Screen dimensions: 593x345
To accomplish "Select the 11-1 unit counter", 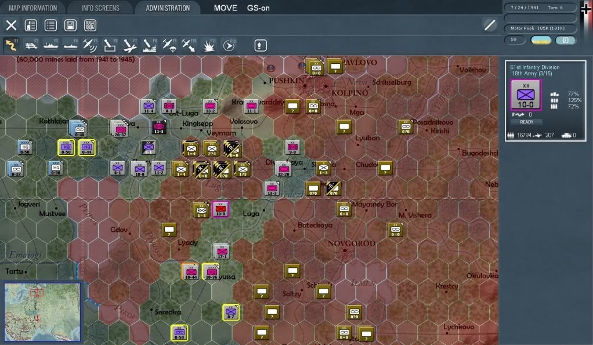I will (x=251, y=106).
